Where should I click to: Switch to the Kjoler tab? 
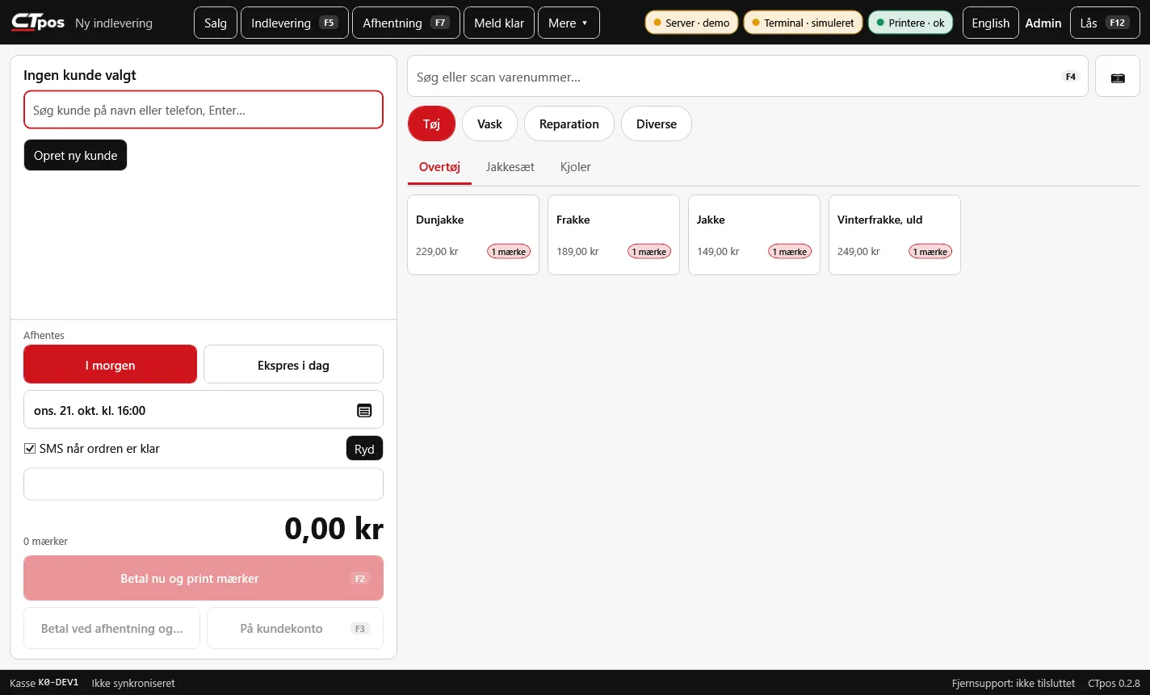(576, 167)
